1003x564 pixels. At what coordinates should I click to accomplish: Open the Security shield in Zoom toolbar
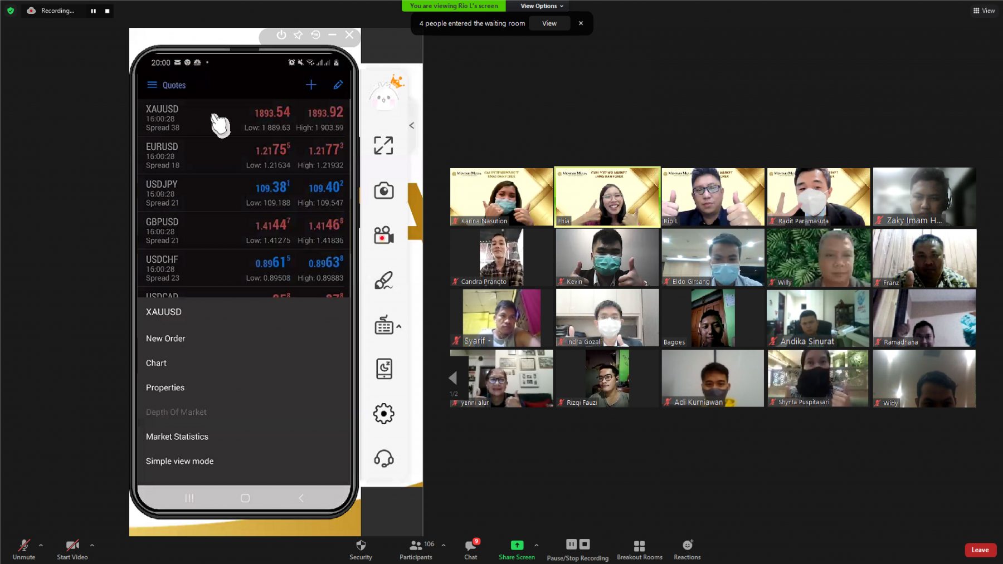coord(361,549)
